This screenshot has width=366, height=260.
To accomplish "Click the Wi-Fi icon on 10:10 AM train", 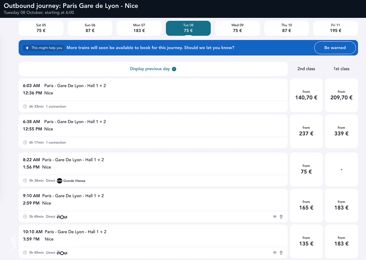I will [x=275, y=253].
